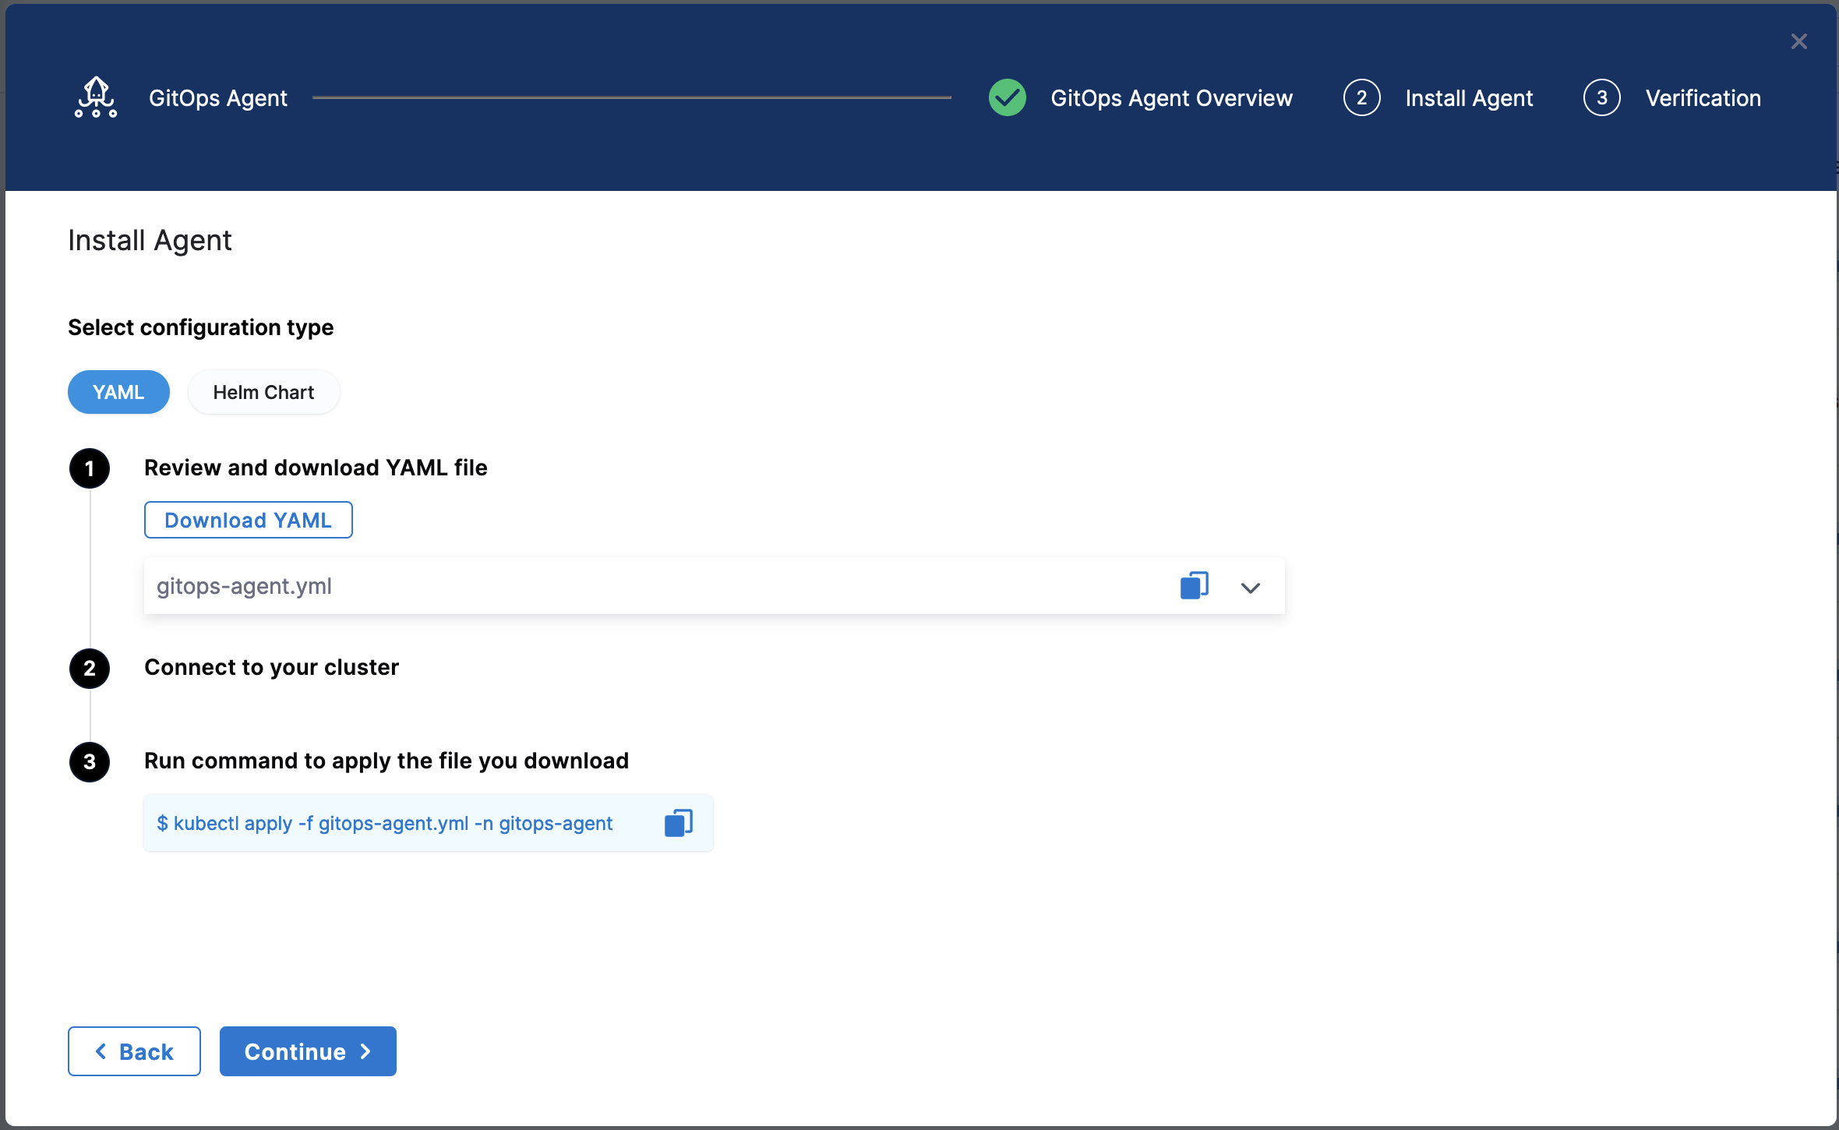The image size is (1839, 1130).
Task: Click the back-arrow chevron inside the Back button
Action: pos(101,1051)
